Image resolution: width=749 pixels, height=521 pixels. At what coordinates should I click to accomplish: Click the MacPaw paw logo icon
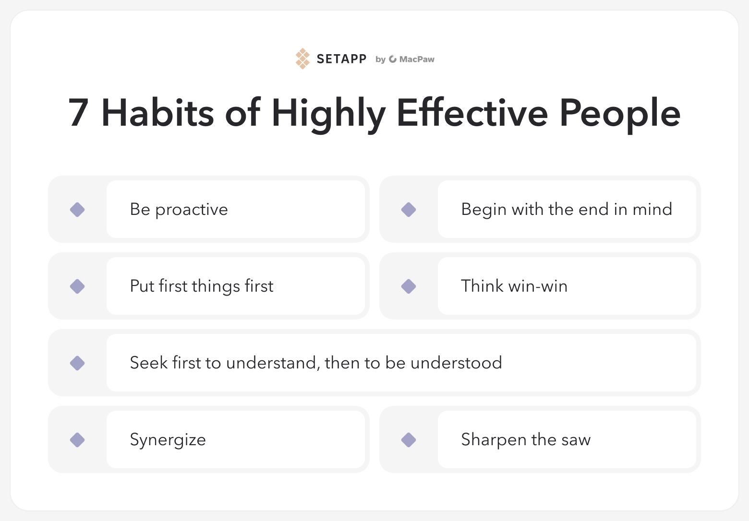[393, 59]
